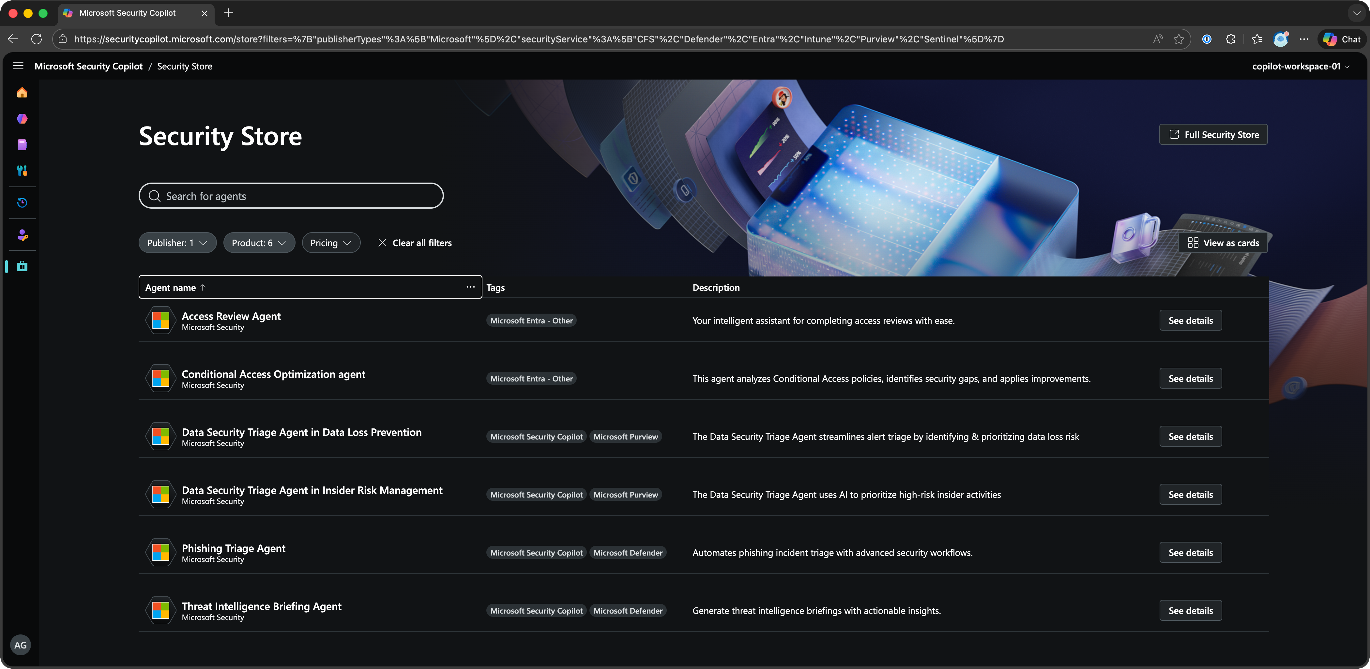Open the Full Security Store button
The height and width of the screenshot is (669, 1370).
[1213, 134]
